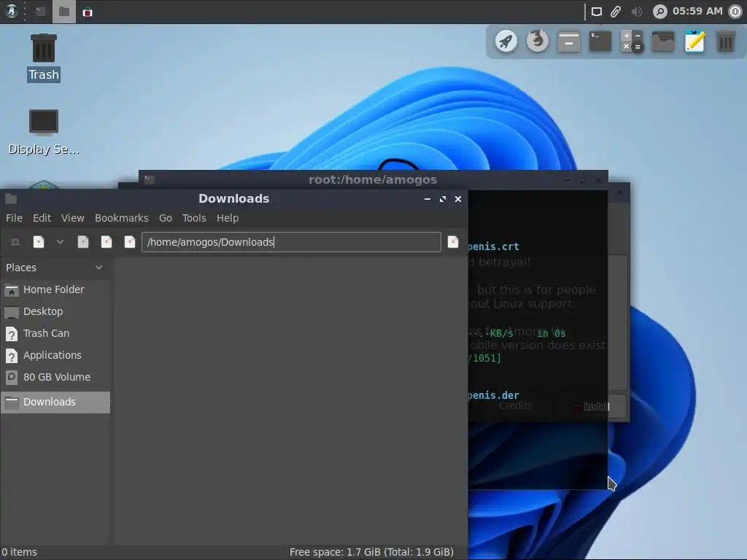Screen dimensions: 747x560
Task: Open the magnifier search icon near the clock
Action: (659, 12)
